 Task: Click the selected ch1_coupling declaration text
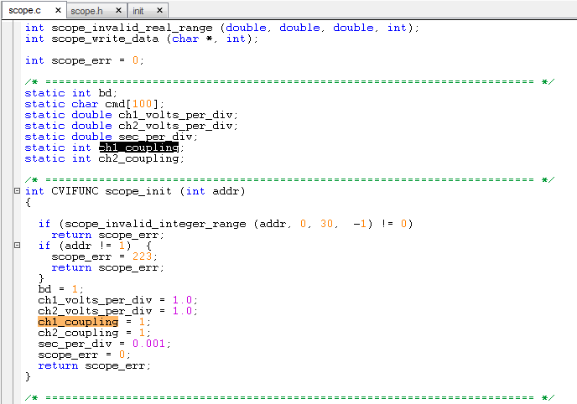pyautogui.click(x=138, y=148)
